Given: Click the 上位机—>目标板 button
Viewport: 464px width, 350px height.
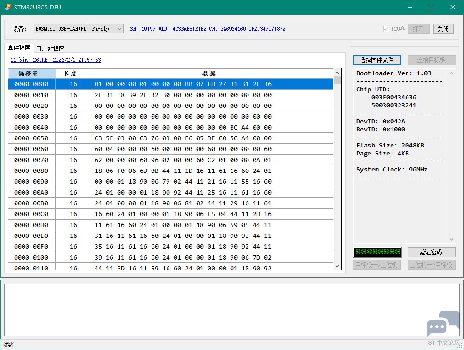Looking at the screenshot, I should click(x=431, y=265).
